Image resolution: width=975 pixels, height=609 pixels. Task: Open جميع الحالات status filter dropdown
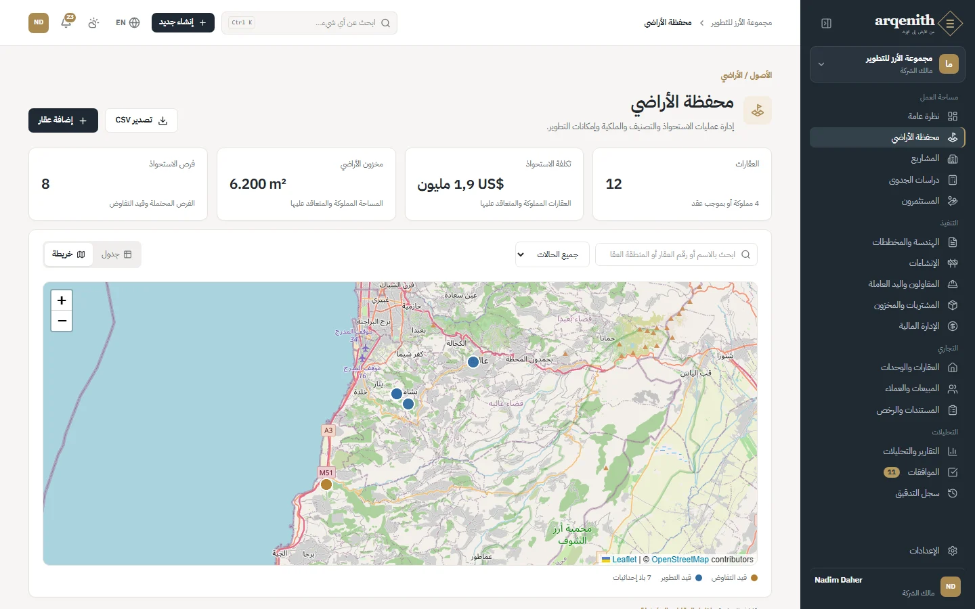552,254
